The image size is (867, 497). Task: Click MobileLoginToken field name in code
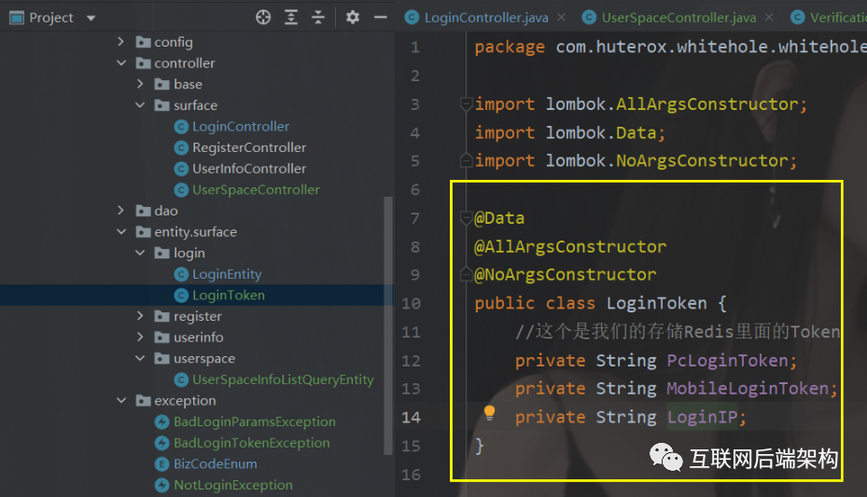tap(748, 388)
